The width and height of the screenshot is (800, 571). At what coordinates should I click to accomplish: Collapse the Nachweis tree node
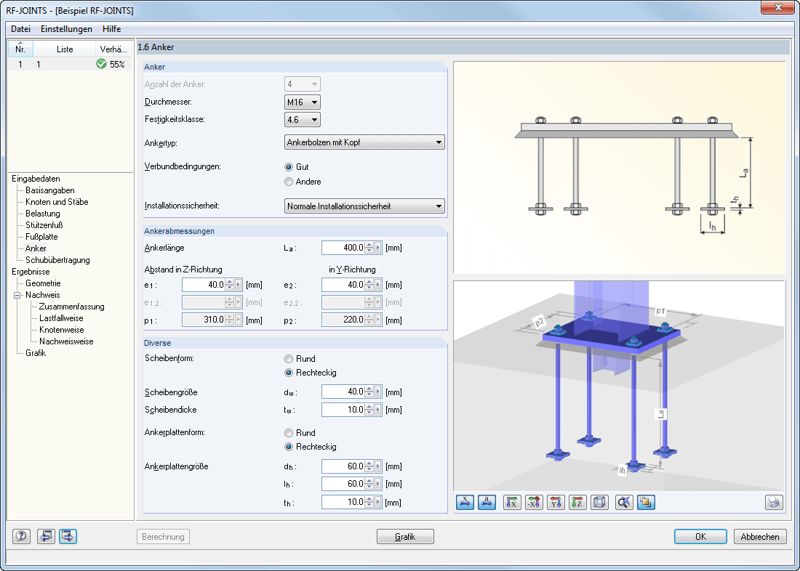17,295
